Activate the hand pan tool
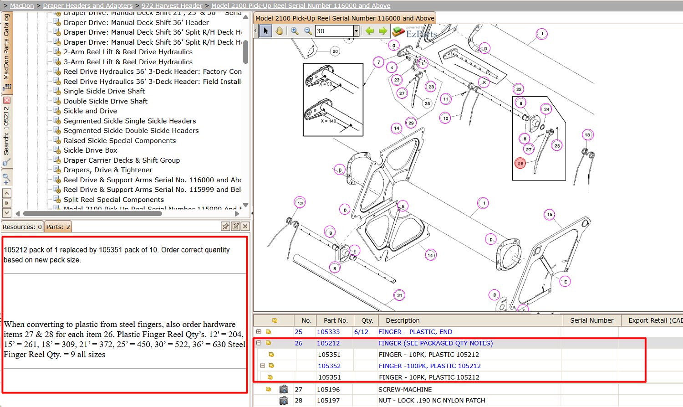The height and width of the screenshot is (407, 683). coord(279,31)
